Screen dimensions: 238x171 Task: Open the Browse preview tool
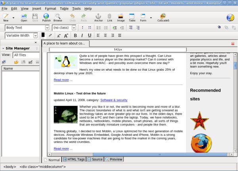pyautogui.click(x=58, y=17)
